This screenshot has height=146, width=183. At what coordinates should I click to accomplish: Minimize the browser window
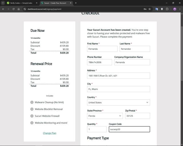pyautogui.click(x=166, y=3)
